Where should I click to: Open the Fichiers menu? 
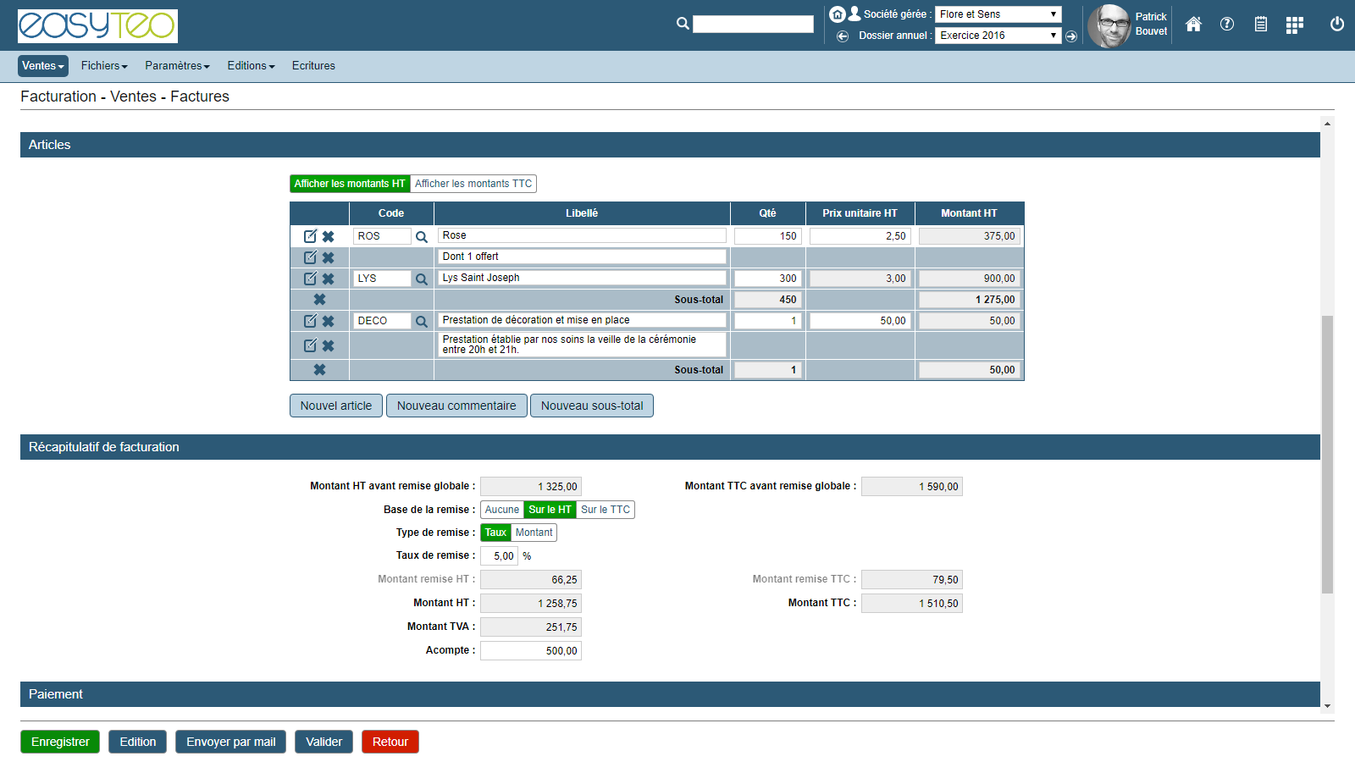[x=104, y=66]
